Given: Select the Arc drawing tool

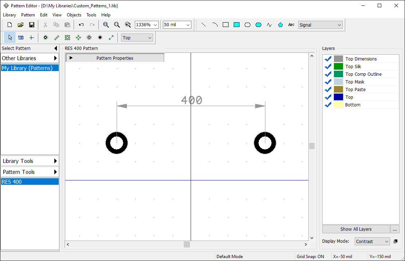Looking at the screenshot, I should (215, 25).
